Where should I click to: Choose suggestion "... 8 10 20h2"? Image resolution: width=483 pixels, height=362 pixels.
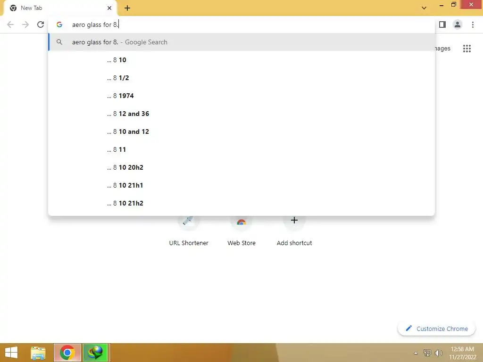(241, 167)
